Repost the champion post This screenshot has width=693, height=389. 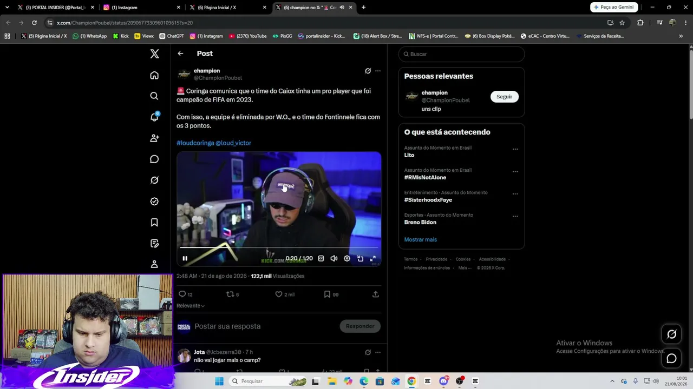tap(230, 294)
